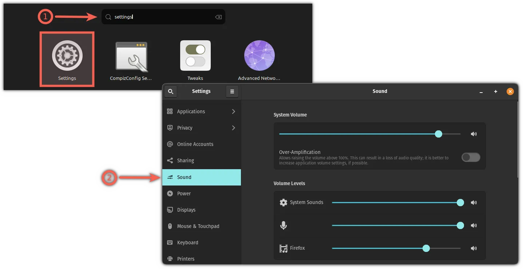Go to Displays settings panel
The width and height of the screenshot is (523, 269).
pos(186,210)
